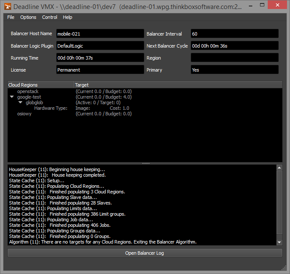Open the Options menu
290x274 pixels.
pos(28,17)
